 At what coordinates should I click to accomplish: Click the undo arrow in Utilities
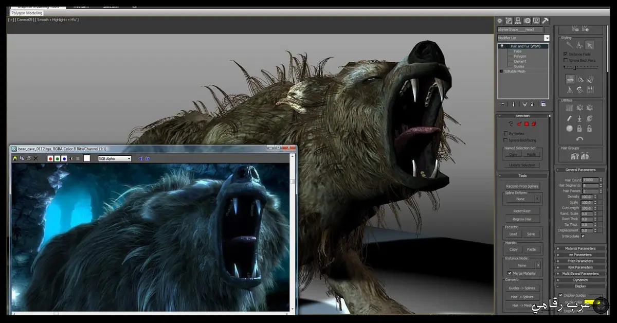(x=579, y=139)
